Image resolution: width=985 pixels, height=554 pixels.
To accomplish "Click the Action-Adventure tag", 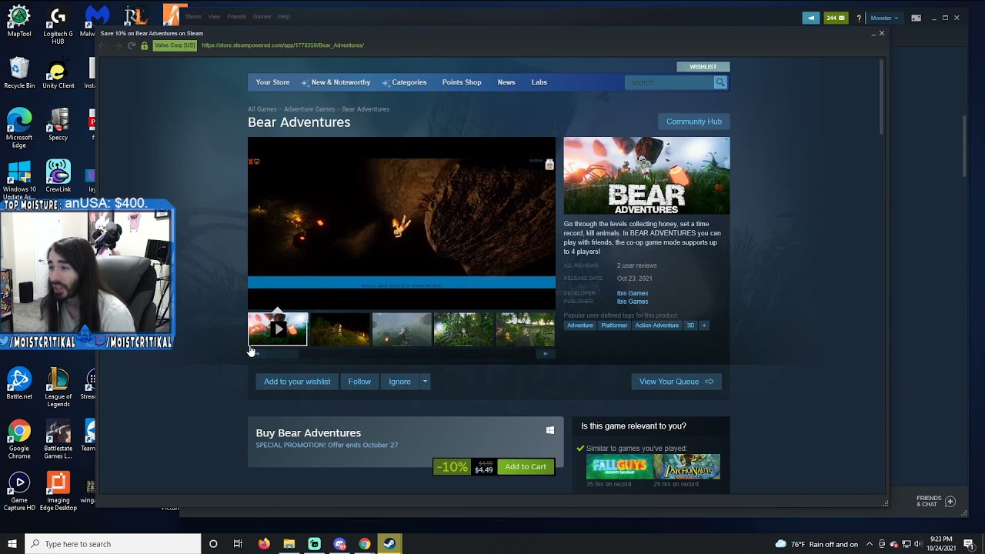I will tap(657, 325).
